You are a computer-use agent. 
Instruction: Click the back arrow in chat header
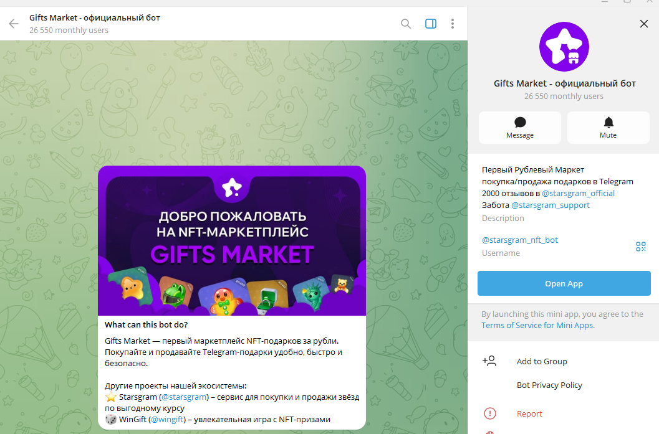[x=14, y=24]
